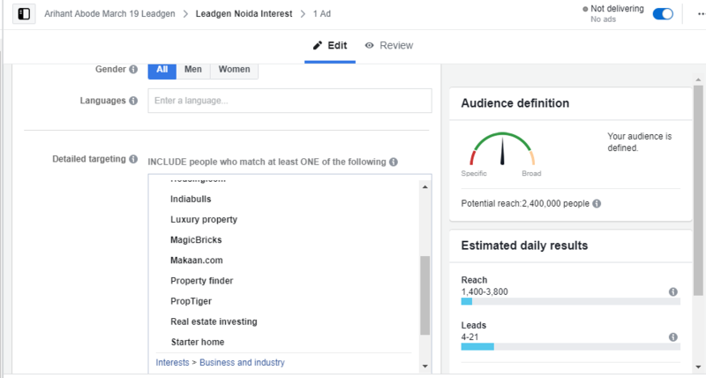The width and height of the screenshot is (706, 378).
Task: Click the Interests category link
Action: tap(172, 363)
